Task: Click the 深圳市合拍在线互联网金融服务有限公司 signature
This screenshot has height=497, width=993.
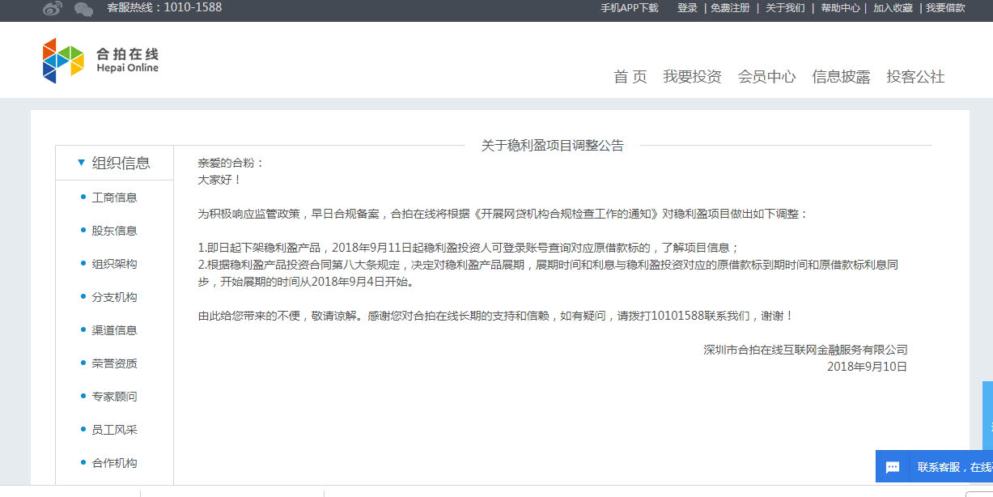Action: pyautogui.click(x=805, y=350)
